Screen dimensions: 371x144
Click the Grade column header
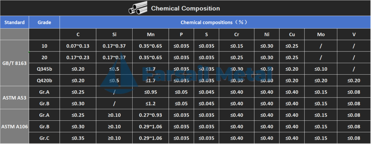coord(44,22)
